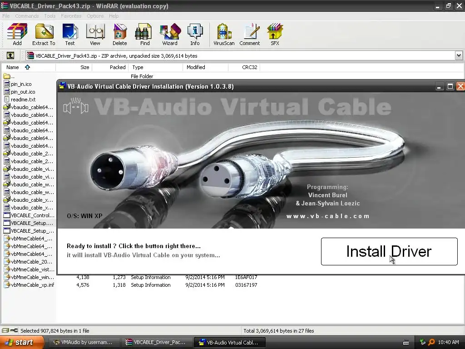Select the vbMmeCable_xp.inf file
465x349 pixels.
click(29, 284)
